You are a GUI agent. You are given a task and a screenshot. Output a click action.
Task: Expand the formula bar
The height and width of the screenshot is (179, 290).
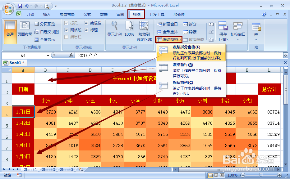285,55
